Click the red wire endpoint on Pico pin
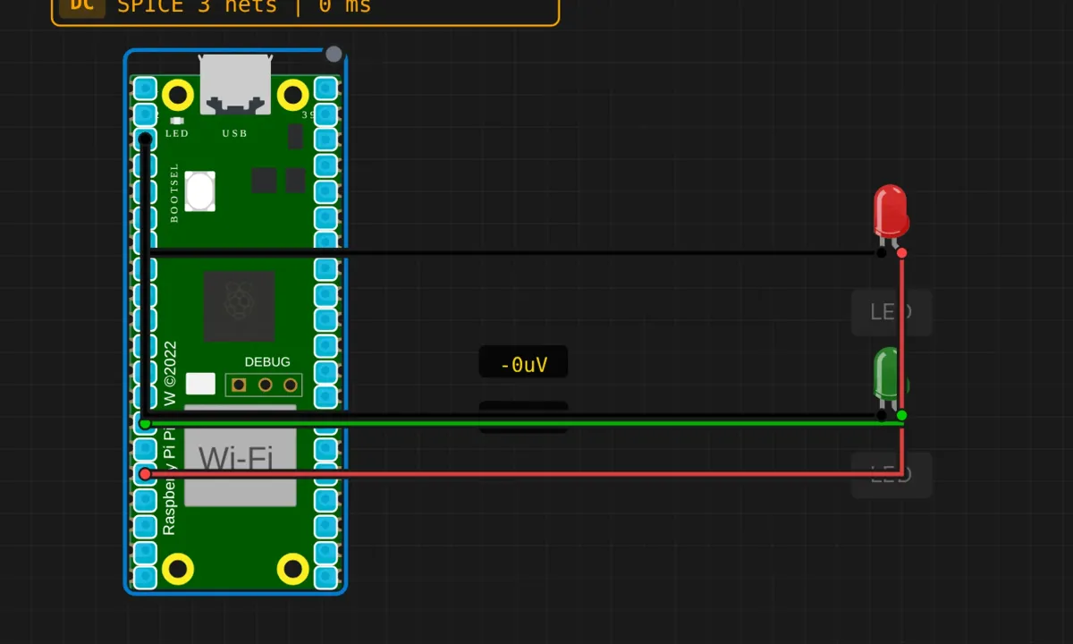Image resolution: width=1073 pixels, height=644 pixels. (x=145, y=474)
